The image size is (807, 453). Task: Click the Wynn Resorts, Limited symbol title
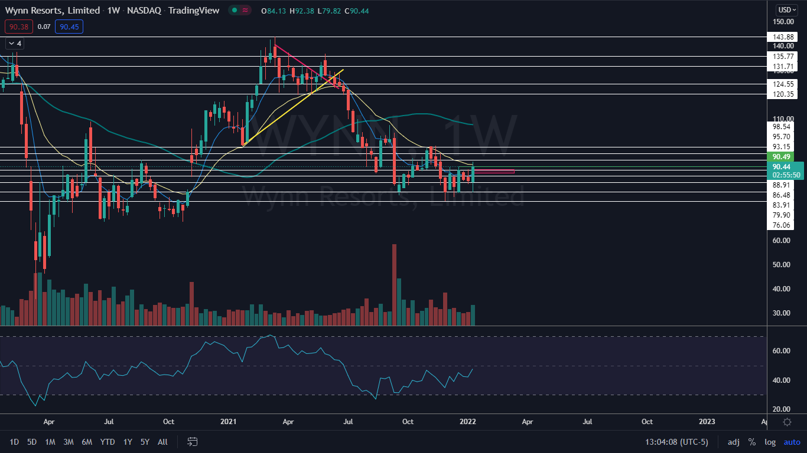click(53, 10)
